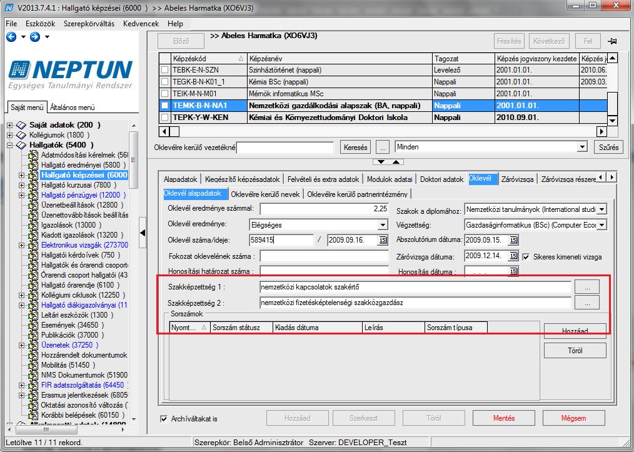This screenshot has width=634, height=452.
Task: Check the TEGK-B-N-K01_1 row checkbox
Action: pyautogui.click(x=164, y=82)
